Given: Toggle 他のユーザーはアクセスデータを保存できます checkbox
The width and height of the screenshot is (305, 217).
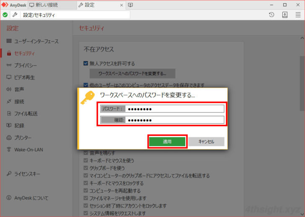Looking at the screenshot, I should click(x=86, y=85).
